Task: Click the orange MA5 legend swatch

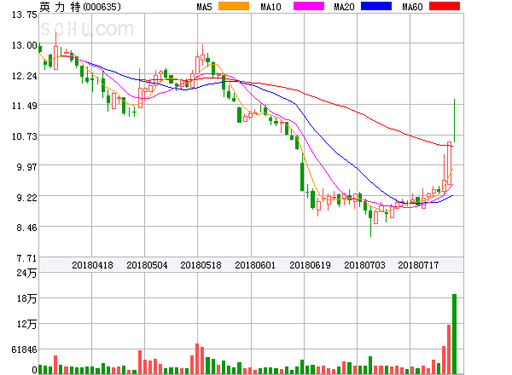Action: click(234, 6)
